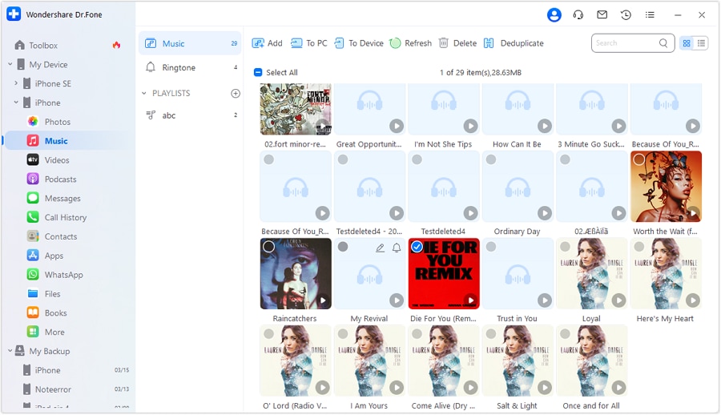
Task: Click the edit pencil icon on My Revival
Action: click(380, 248)
